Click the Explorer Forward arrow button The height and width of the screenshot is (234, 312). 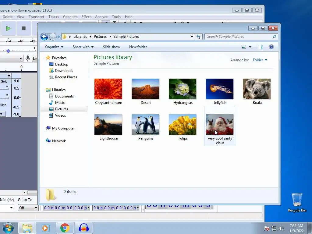pyautogui.click(x=53, y=37)
